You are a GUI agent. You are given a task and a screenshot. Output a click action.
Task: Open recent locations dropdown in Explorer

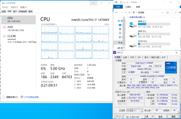point(126,13)
